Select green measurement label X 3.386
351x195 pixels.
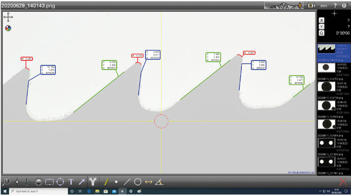[x=213, y=57]
